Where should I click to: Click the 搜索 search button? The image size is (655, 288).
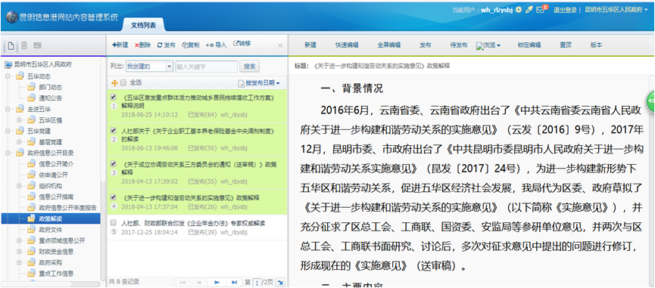[250, 66]
